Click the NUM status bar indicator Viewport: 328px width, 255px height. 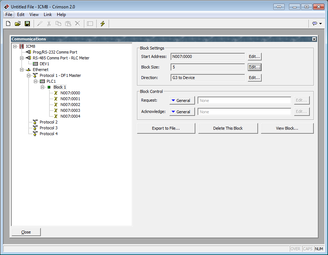(319, 249)
